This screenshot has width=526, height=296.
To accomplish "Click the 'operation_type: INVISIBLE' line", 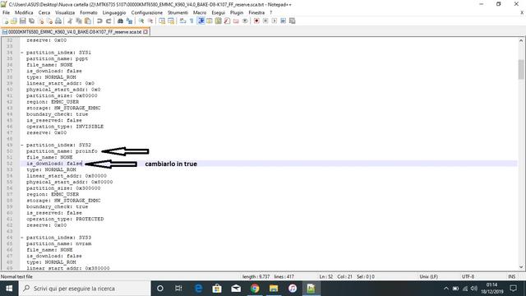I will (65, 127).
